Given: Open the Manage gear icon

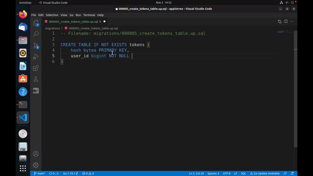Looking at the screenshot, I should tap(36, 165).
